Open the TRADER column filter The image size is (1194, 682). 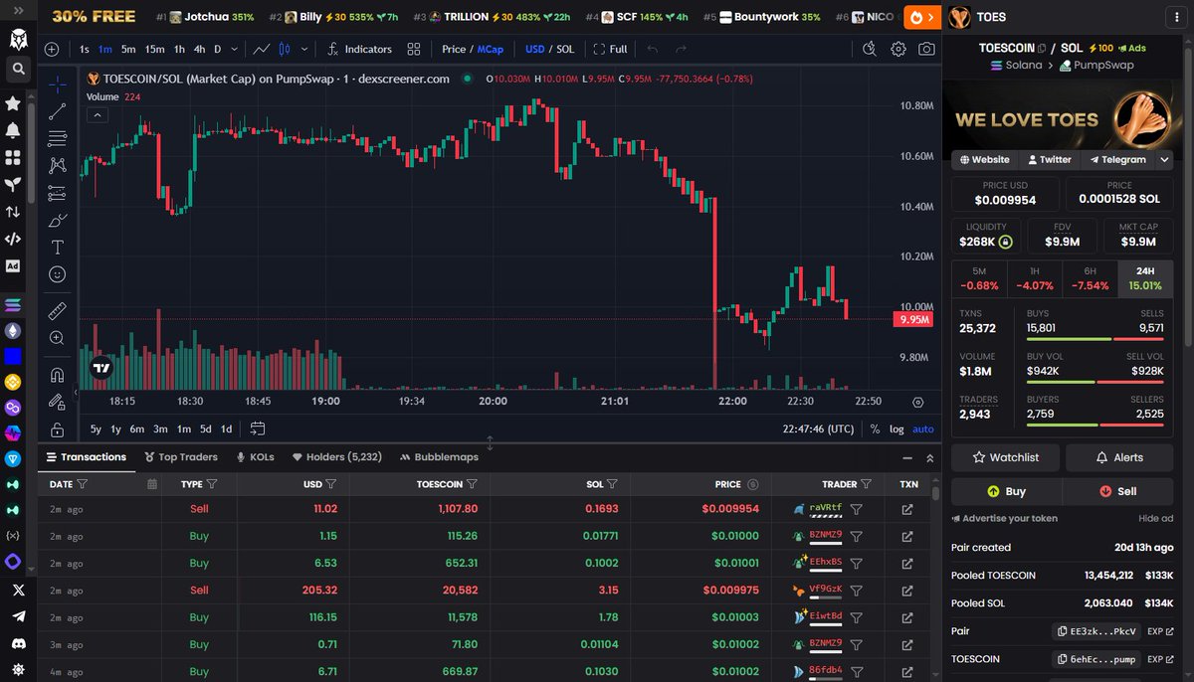pyautogui.click(x=867, y=484)
